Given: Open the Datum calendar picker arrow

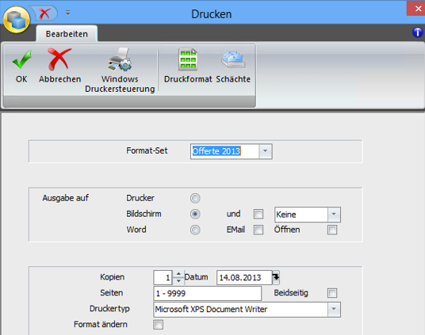Looking at the screenshot, I should 276,277.
